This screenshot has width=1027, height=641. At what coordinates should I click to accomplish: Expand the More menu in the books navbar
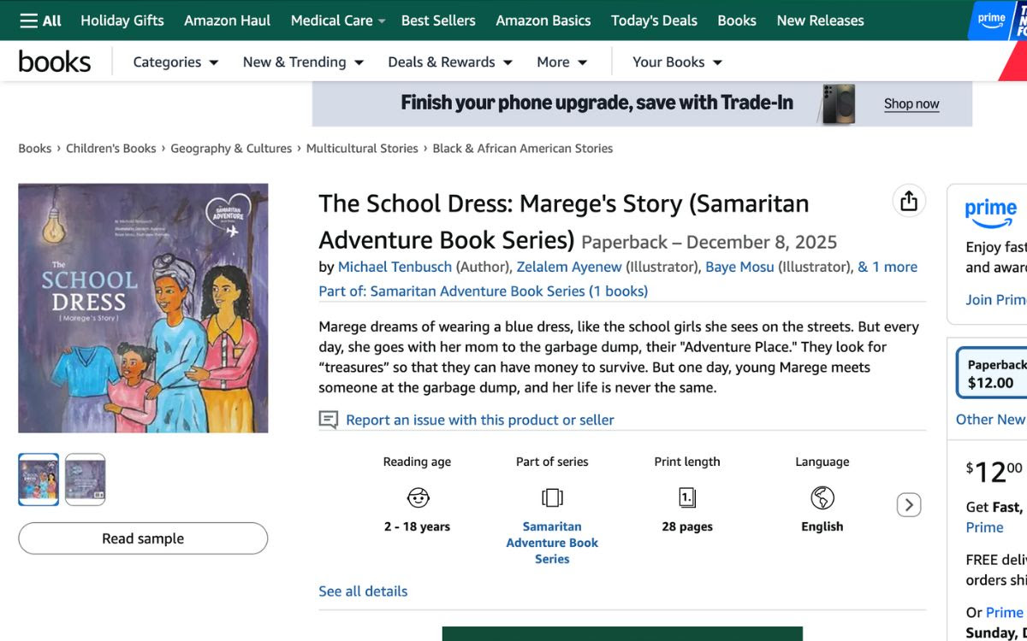(x=561, y=62)
